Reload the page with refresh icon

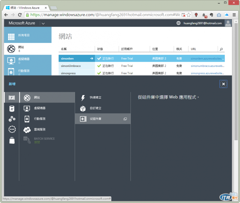click(x=20, y=15)
